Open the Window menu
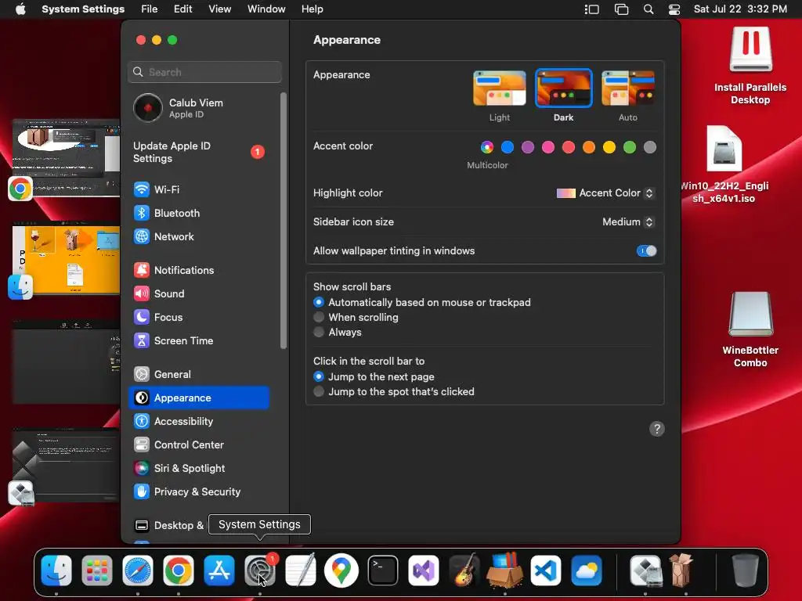 click(266, 9)
